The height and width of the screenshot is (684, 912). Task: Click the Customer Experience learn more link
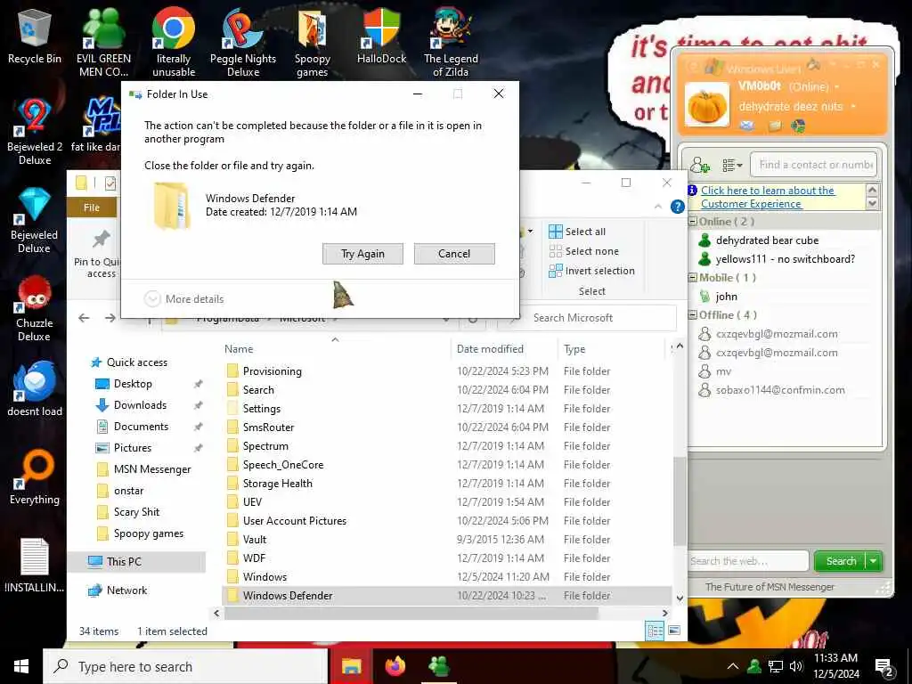767,197
